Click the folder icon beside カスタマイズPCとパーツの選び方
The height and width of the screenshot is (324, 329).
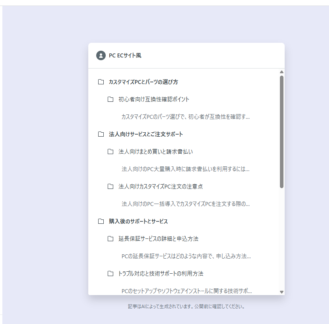pos(101,82)
